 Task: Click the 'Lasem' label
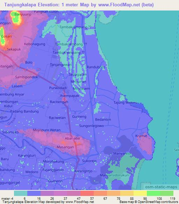point(17,86)
